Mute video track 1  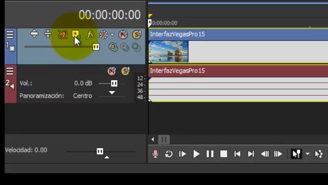[x=123, y=34]
